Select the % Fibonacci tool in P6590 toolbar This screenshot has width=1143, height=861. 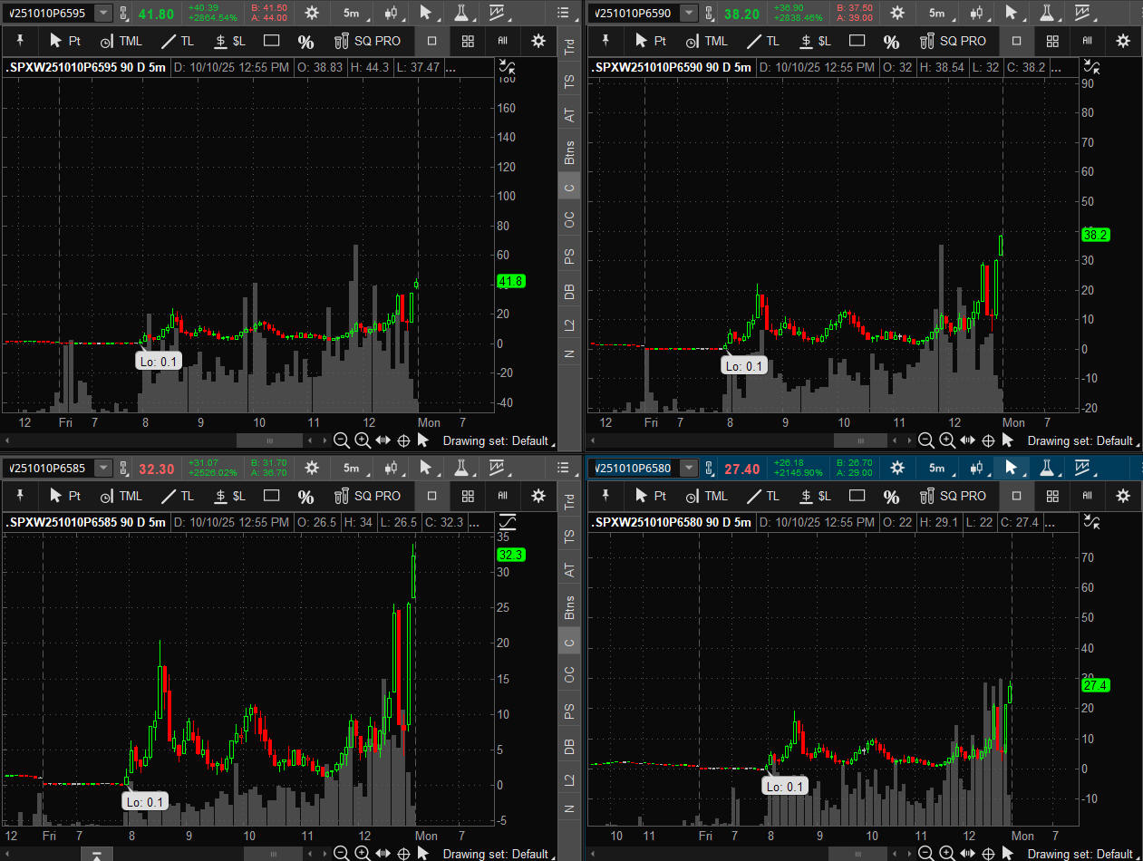(891, 41)
